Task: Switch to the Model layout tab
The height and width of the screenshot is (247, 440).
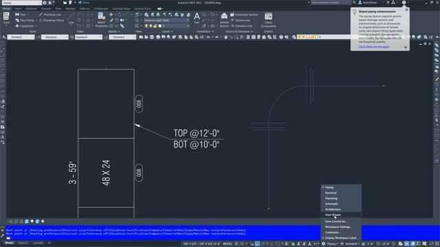Action: click(9, 243)
